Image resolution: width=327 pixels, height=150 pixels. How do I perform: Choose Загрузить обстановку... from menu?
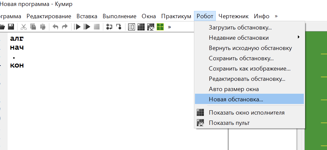click(x=250, y=27)
